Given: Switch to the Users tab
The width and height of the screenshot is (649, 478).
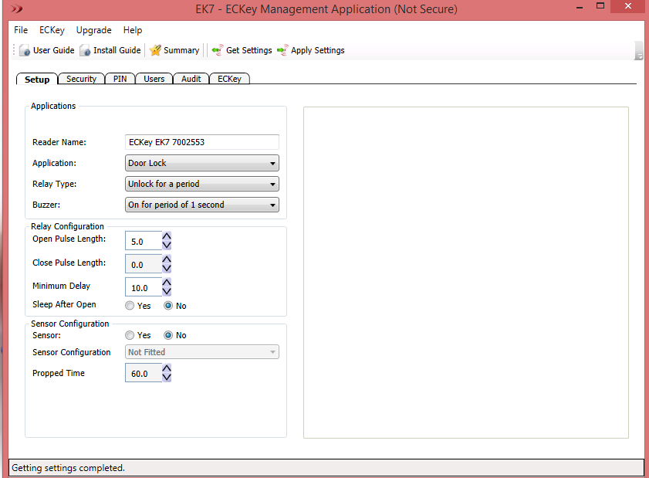Looking at the screenshot, I should (154, 79).
